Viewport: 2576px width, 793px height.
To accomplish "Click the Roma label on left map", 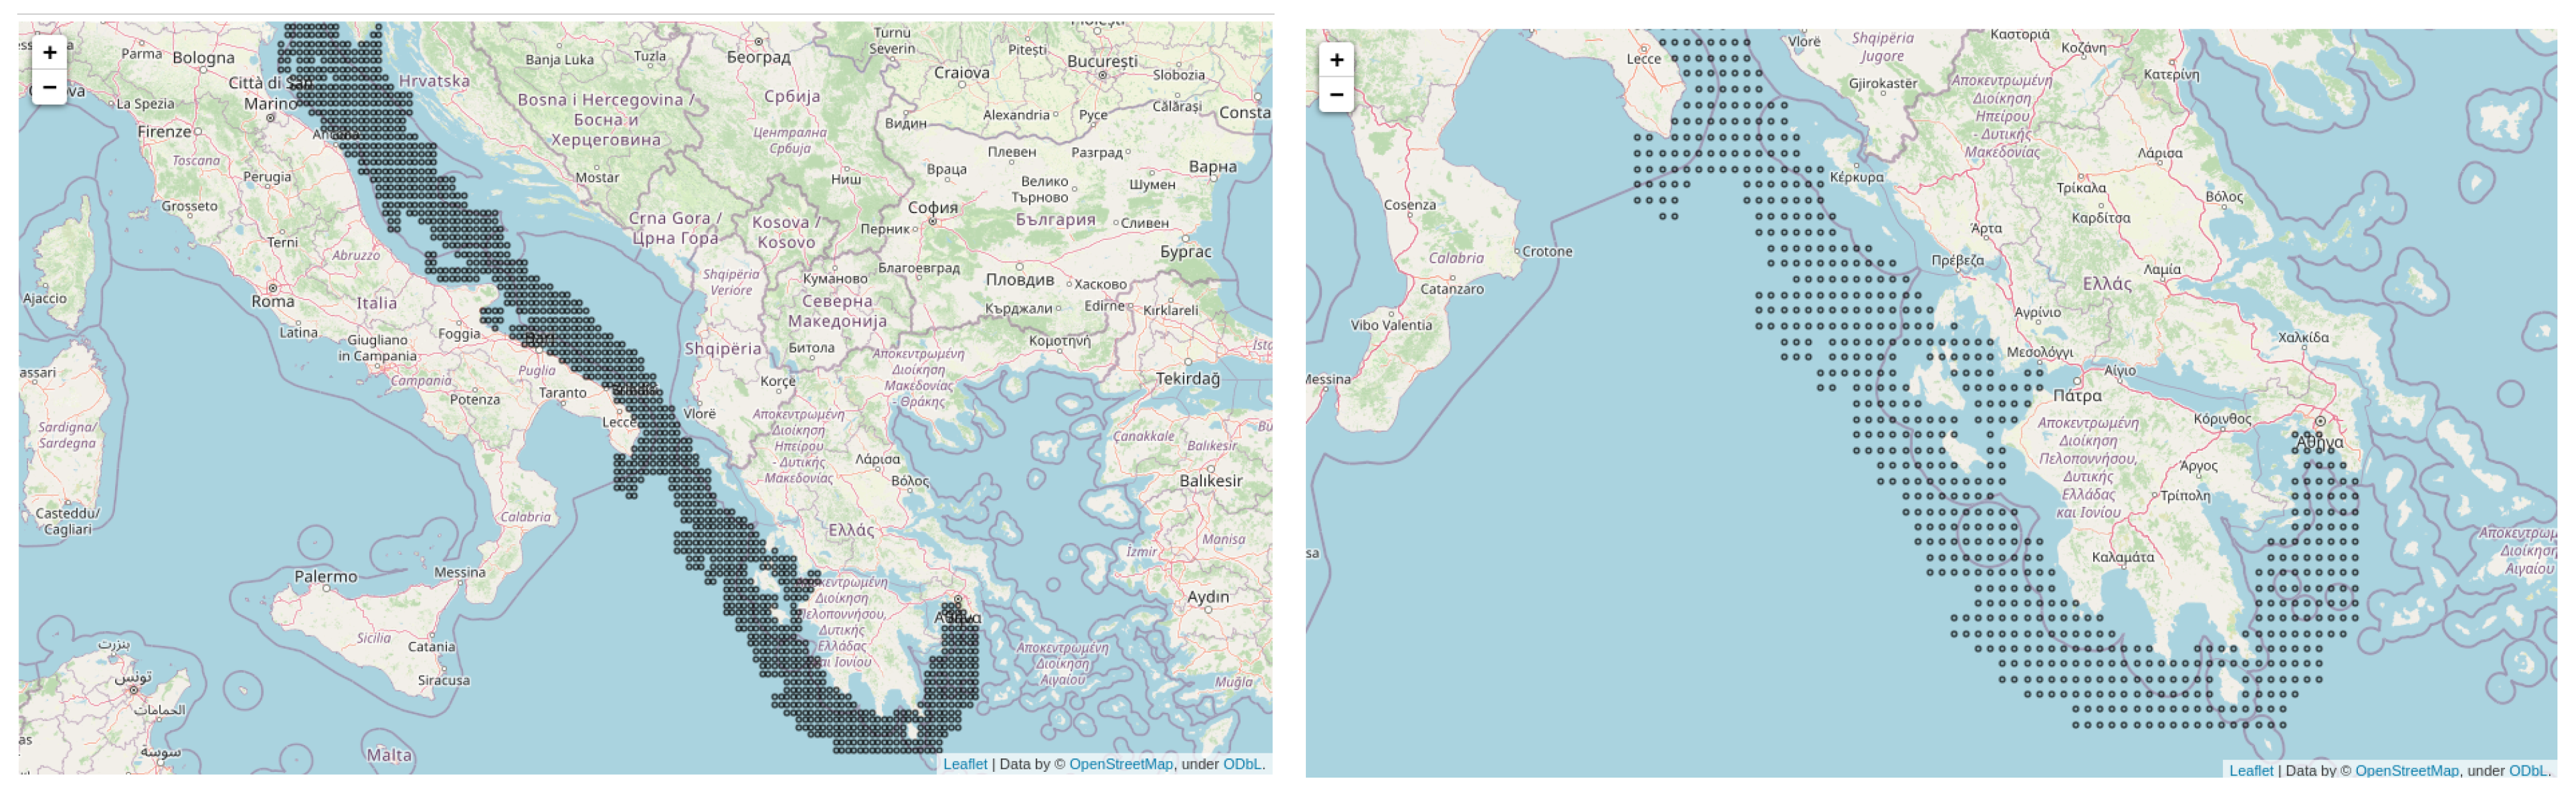I will [273, 301].
